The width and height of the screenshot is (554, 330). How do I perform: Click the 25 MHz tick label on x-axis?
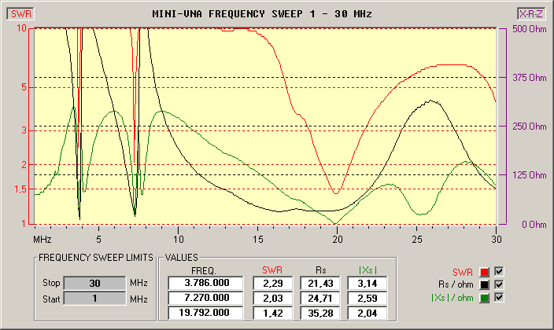(417, 240)
